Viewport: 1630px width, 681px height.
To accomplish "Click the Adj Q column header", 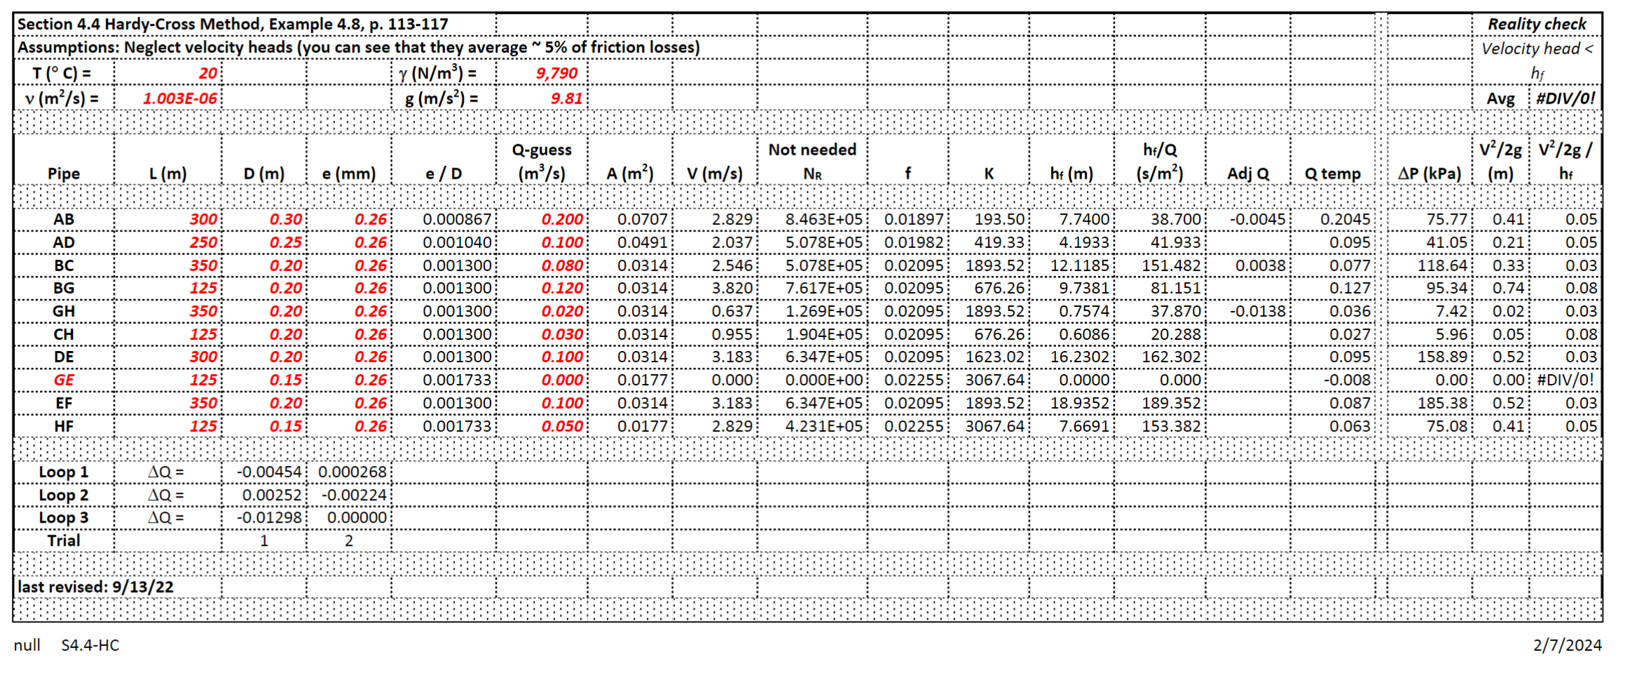I will (1248, 174).
